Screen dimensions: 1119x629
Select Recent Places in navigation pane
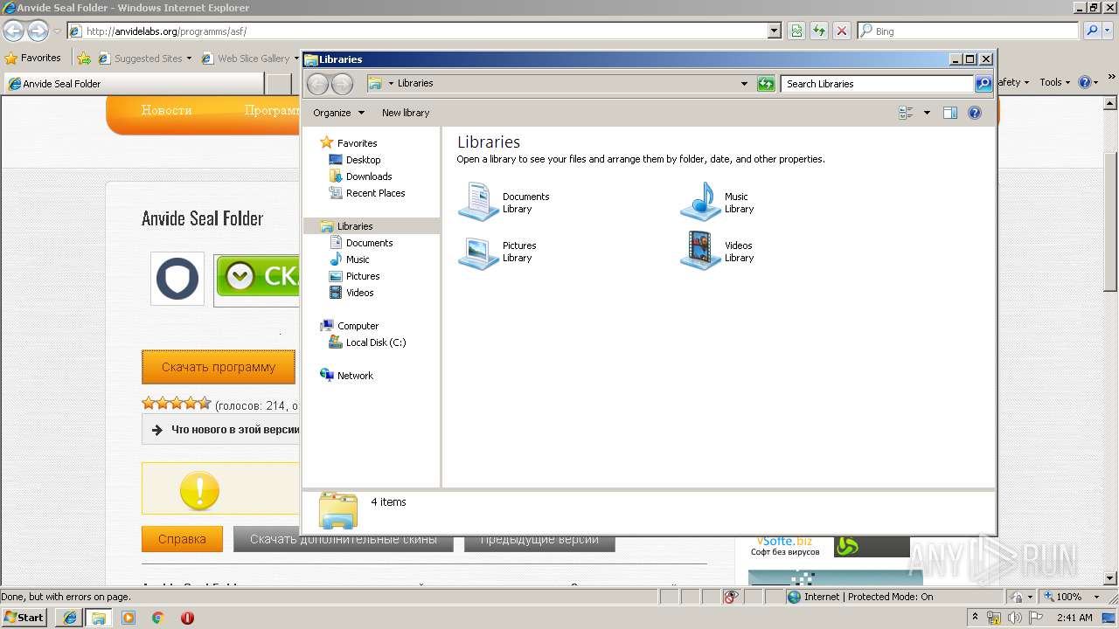click(x=375, y=193)
